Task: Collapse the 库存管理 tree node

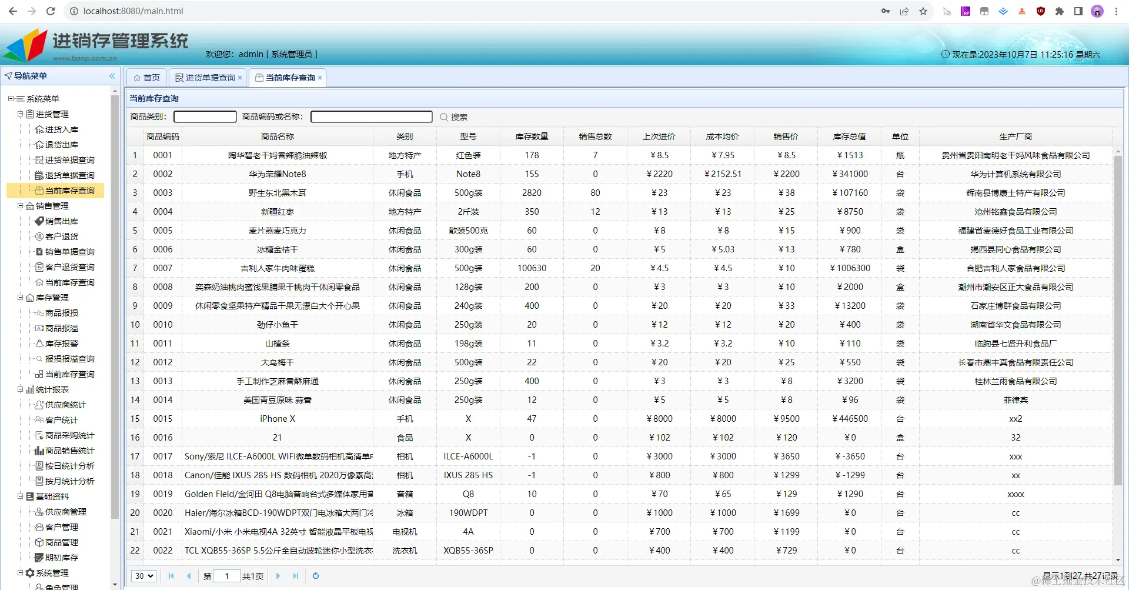Action: pyautogui.click(x=20, y=297)
